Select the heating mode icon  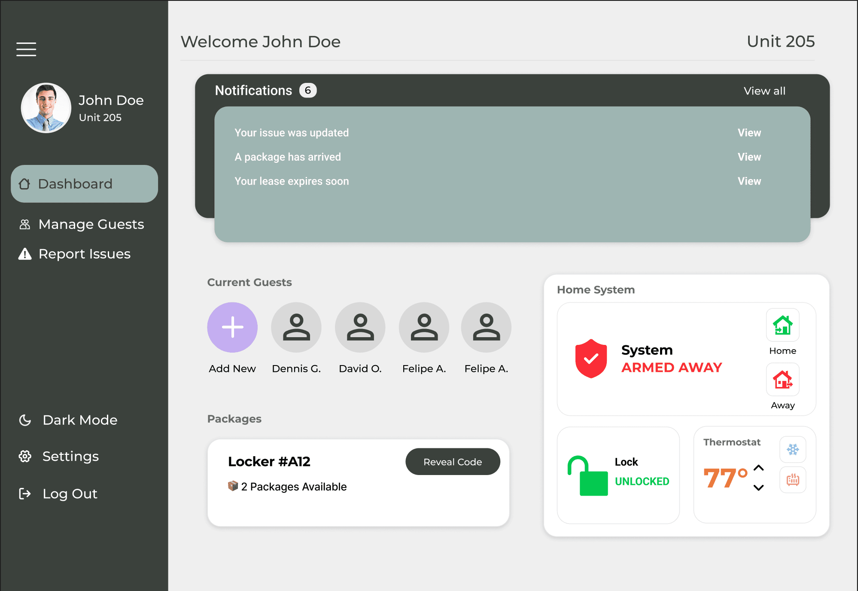click(792, 479)
